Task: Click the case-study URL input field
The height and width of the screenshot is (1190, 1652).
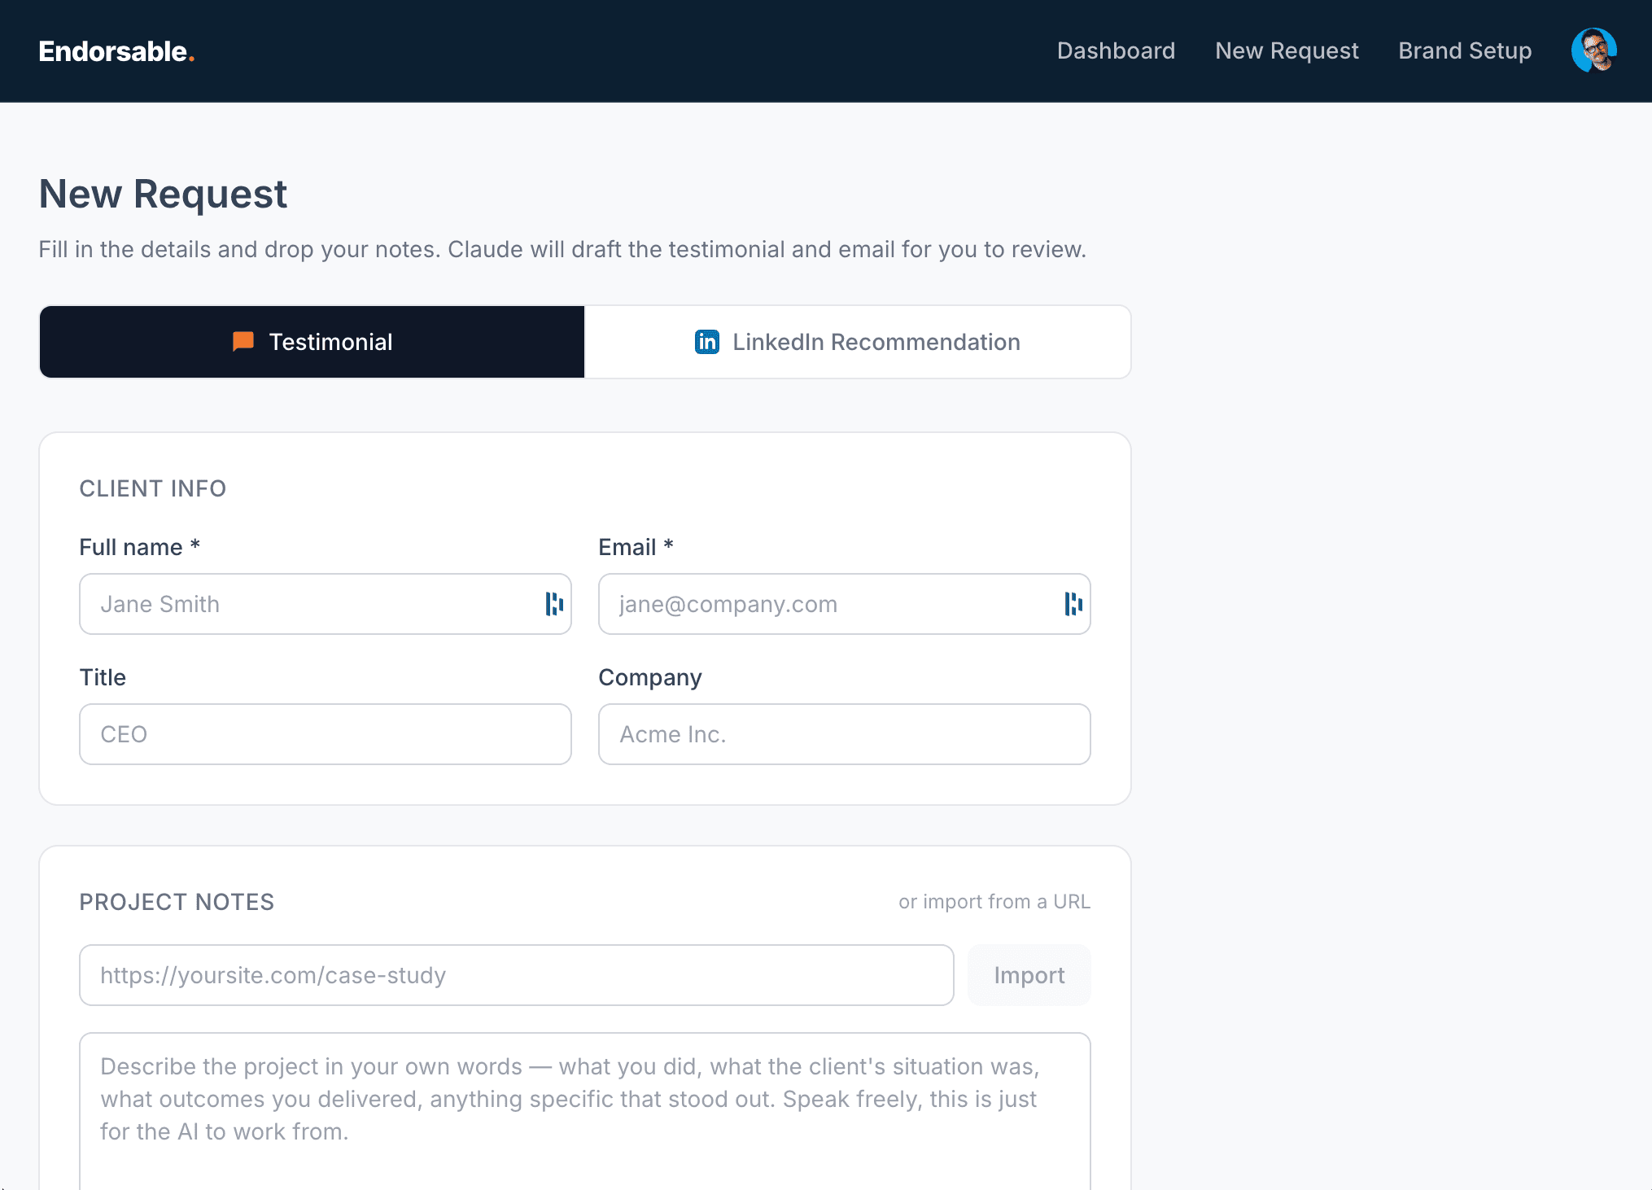Action: 517,975
